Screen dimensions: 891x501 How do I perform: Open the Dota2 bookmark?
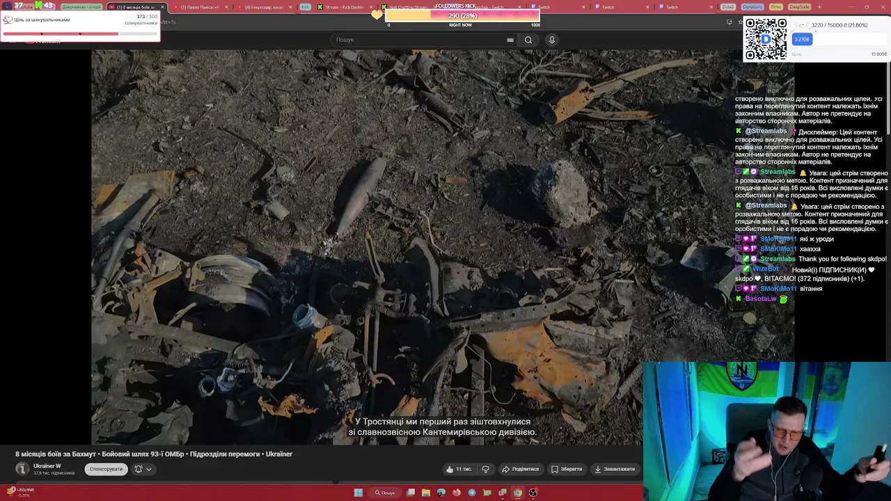coord(728,7)
